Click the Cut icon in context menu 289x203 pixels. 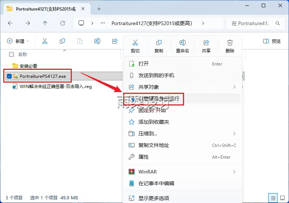135,43
